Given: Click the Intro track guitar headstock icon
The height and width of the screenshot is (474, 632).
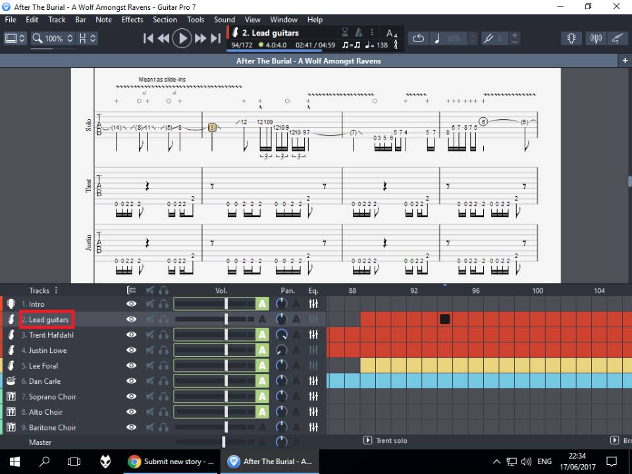Looking at the screenshot, I should pos(11,304).
